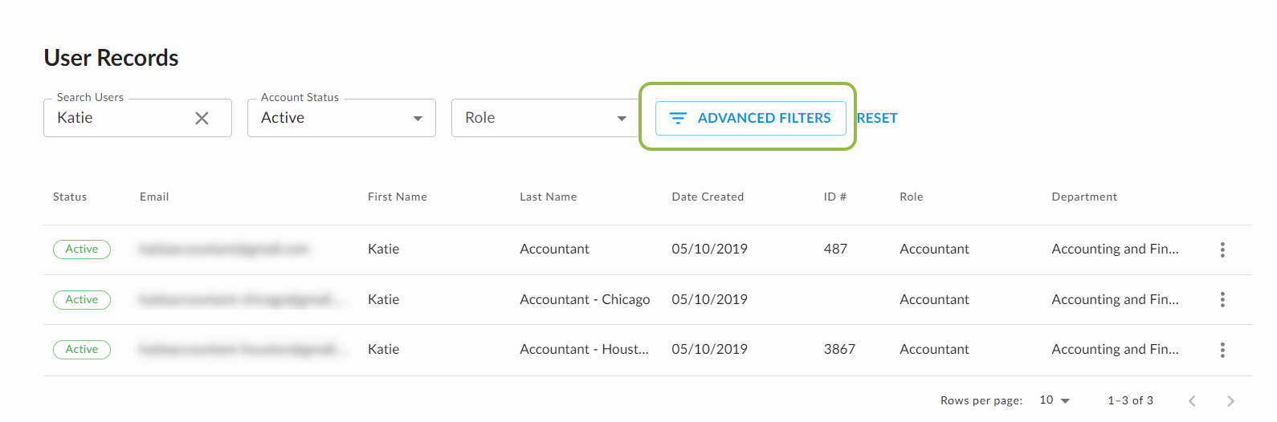Go to previous results page

coord(1192,400)
